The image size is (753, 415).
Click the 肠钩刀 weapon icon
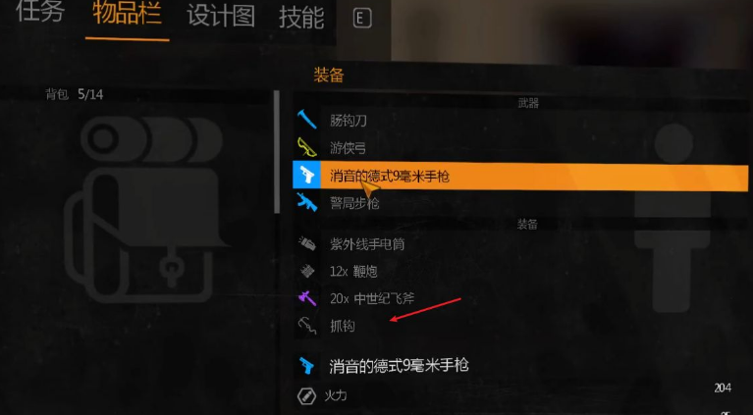pyautogui.click(x=306, y=120)
